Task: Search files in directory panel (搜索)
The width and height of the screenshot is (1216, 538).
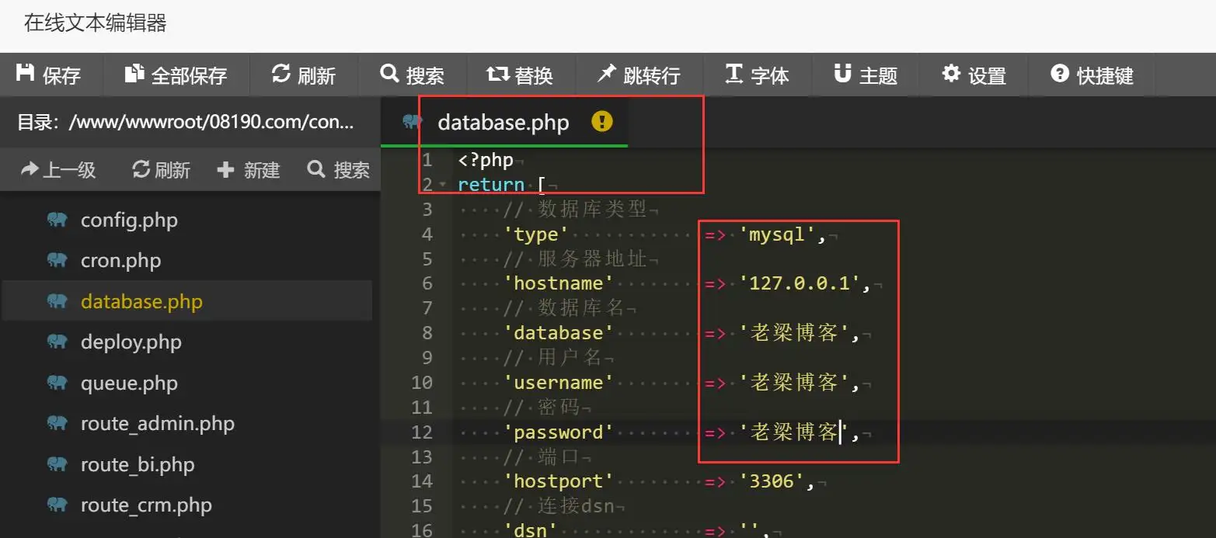Action: (339, 170)
